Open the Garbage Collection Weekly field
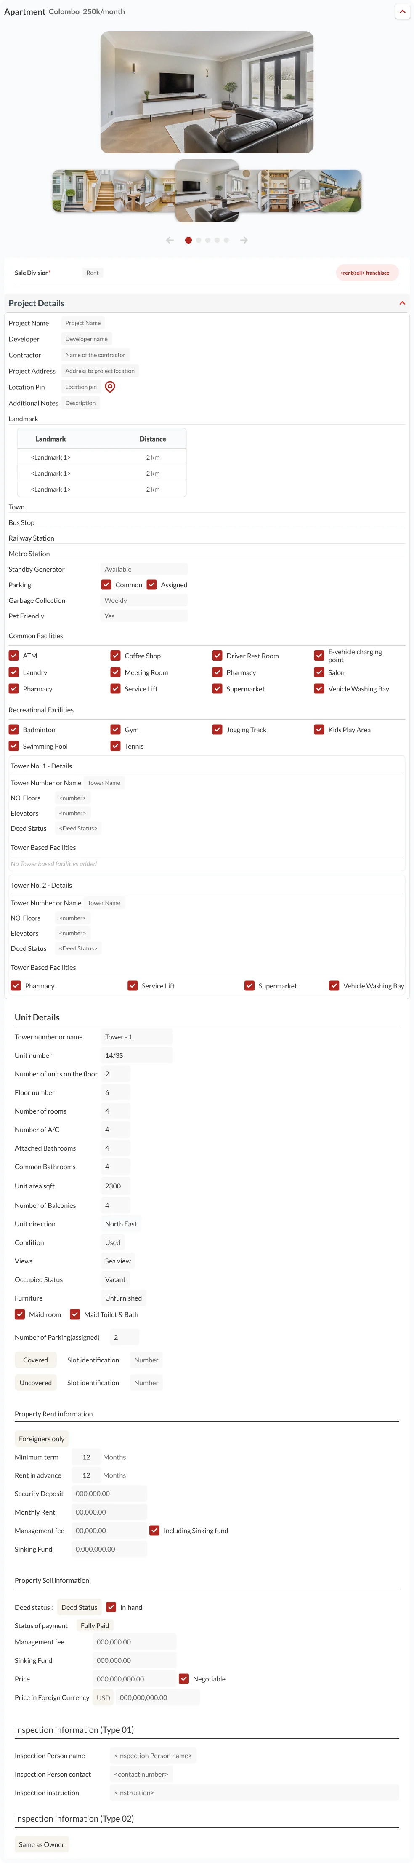Image resolution: width=414 pixels, height=1863 pixels. point(144,600)
